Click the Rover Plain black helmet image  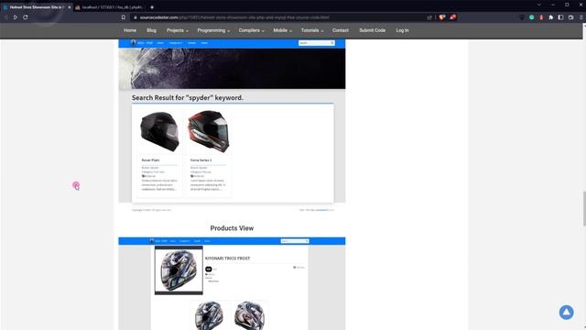coord(159,132)
